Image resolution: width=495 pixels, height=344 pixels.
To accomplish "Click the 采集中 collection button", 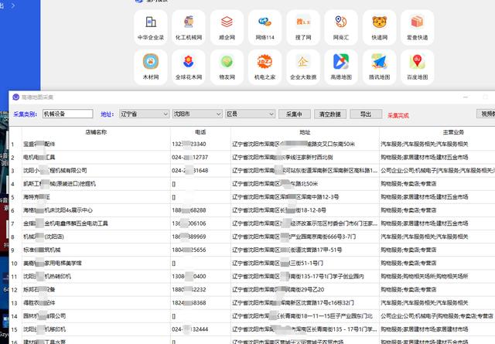I will [x=294, y=114].
